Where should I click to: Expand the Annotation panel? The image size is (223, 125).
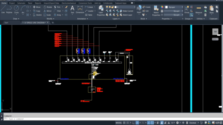tap(82, 19)
